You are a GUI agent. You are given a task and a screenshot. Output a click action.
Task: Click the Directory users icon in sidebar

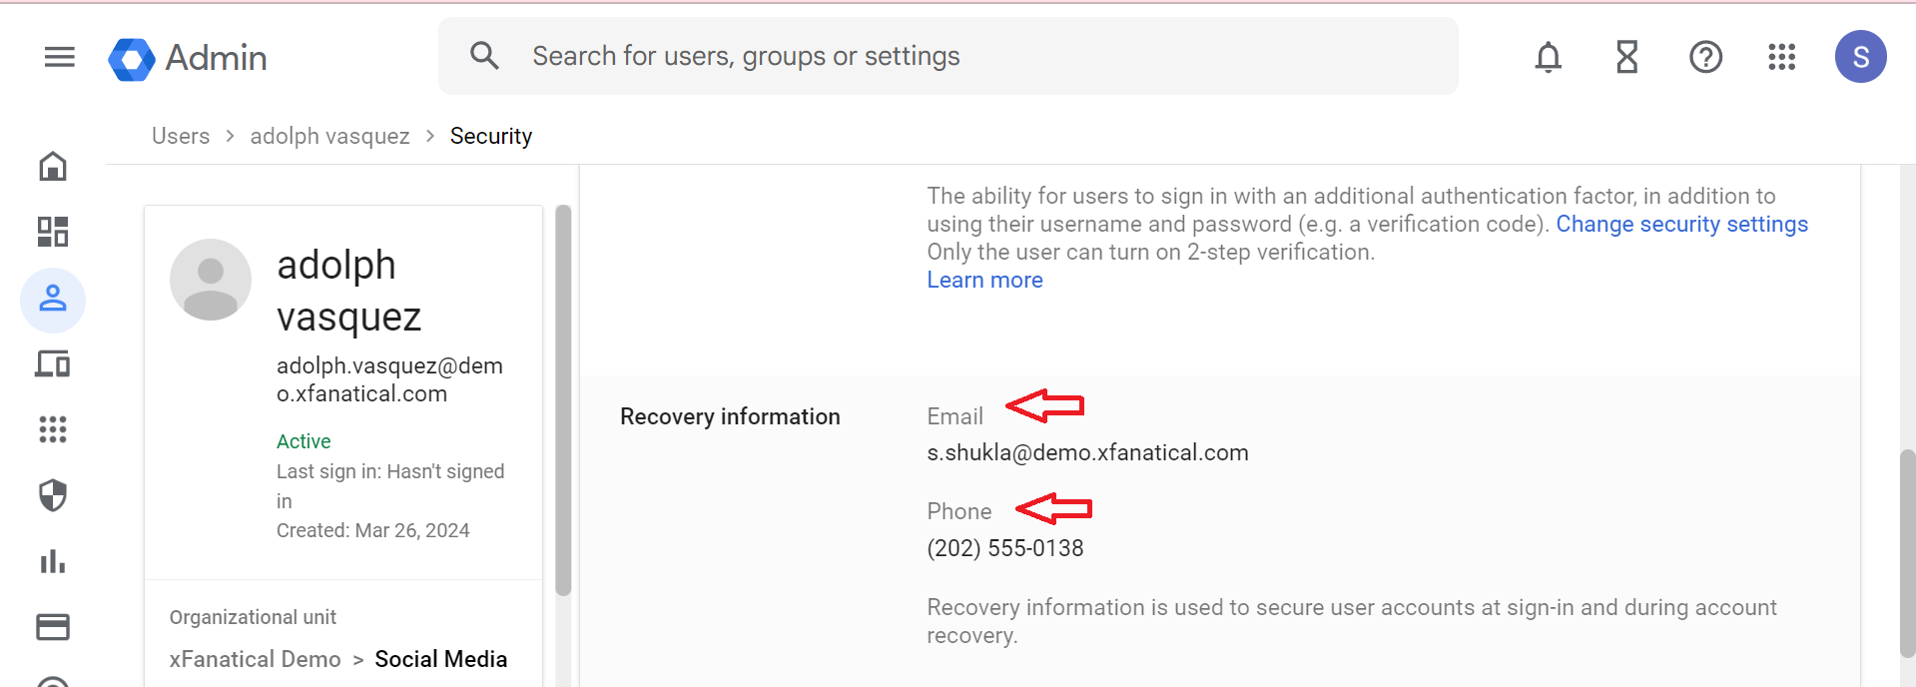tap(52, 299)
